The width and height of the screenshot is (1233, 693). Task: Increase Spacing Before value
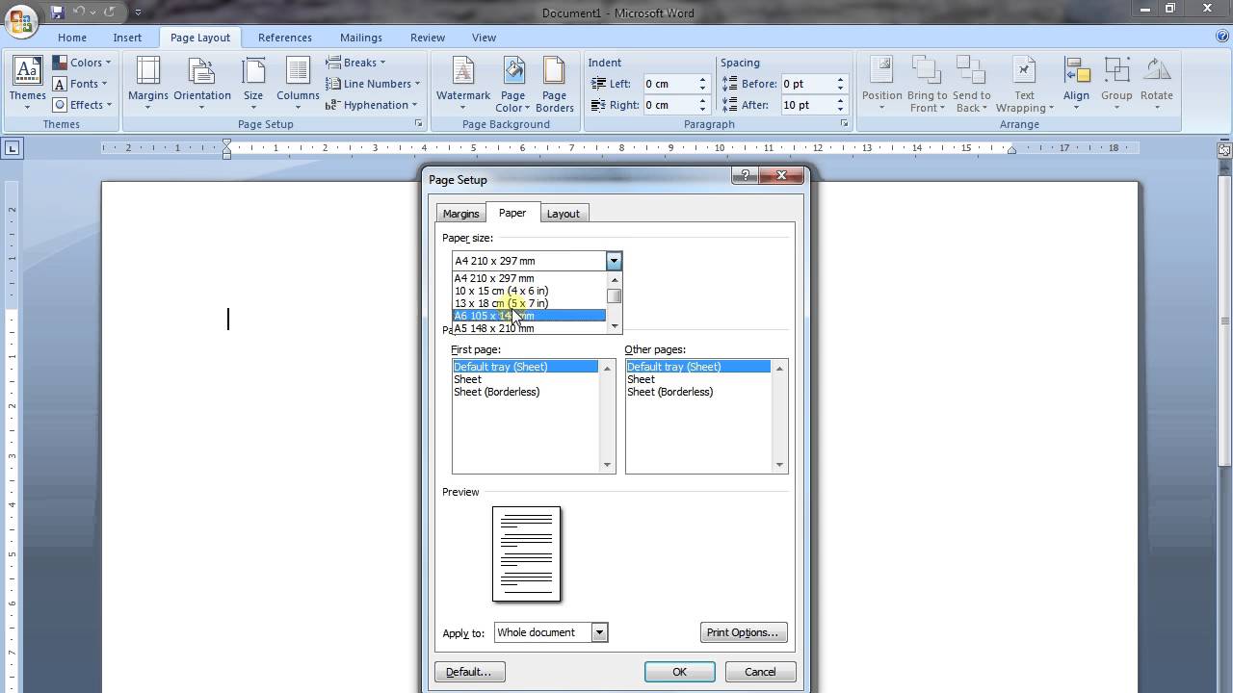(x=840, y=80)
